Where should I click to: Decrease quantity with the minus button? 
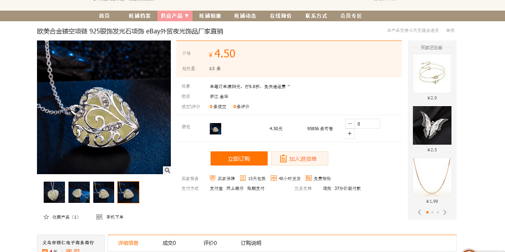350,123
